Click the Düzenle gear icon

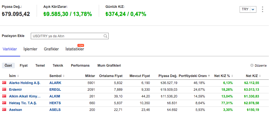(x=252, y=66)
